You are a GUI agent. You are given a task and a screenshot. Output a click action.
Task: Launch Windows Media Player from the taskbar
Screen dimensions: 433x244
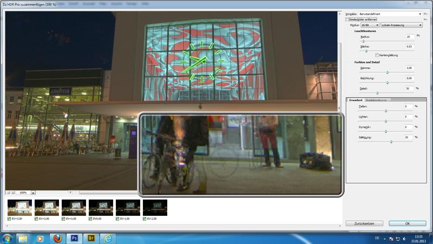pos(40,239)
